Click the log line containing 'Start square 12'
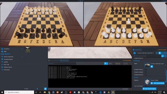This screenshot has width=167, height=94. [63, 73]
